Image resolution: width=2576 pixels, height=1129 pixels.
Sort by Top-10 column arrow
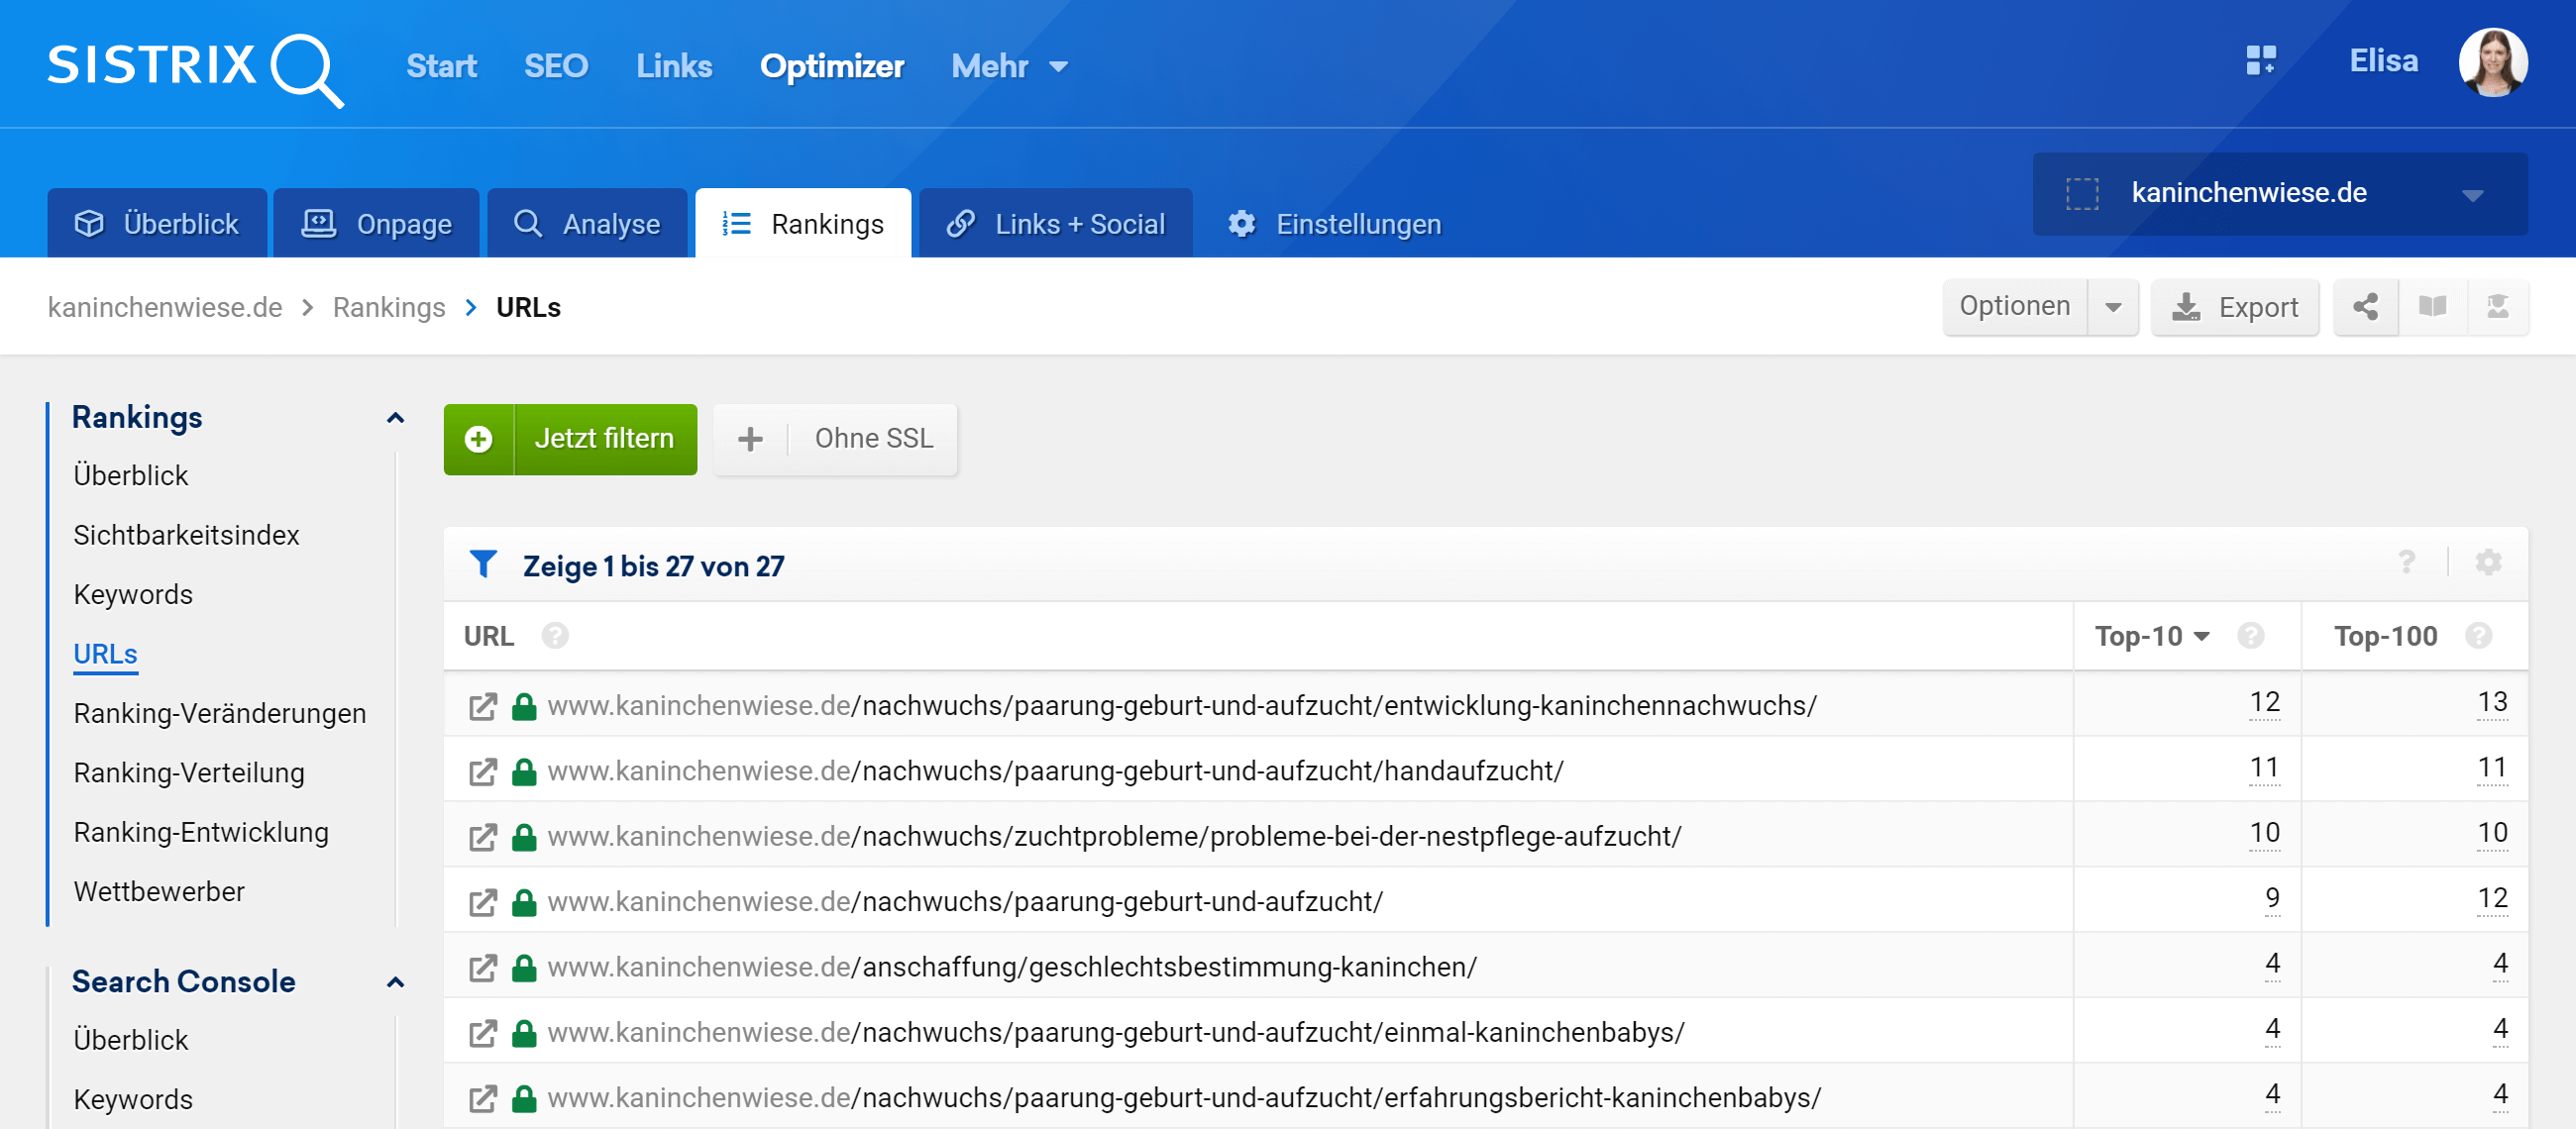(x=2201, y=637)
